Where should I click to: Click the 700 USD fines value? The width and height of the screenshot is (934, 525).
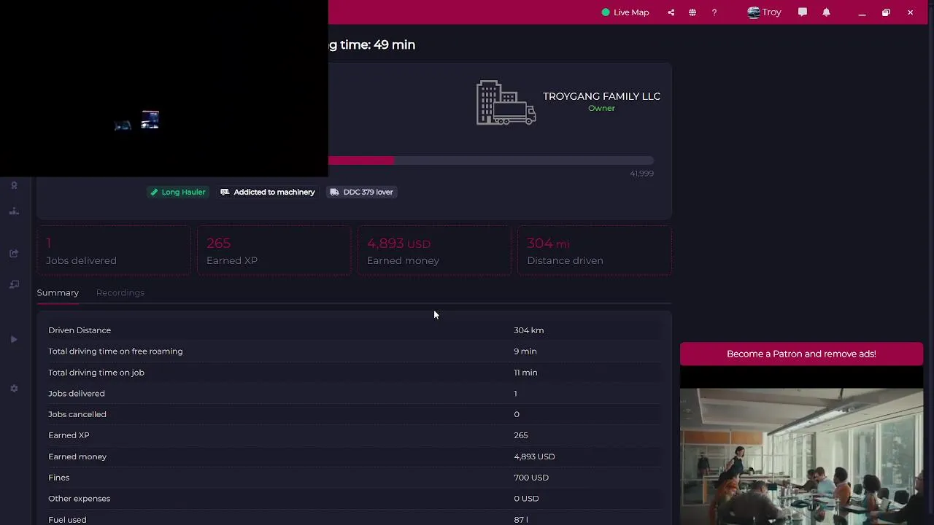[531, 478]
